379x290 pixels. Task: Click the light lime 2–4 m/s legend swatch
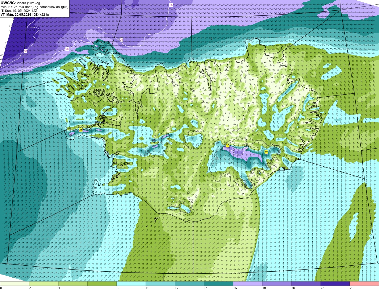tap(44, 284)
